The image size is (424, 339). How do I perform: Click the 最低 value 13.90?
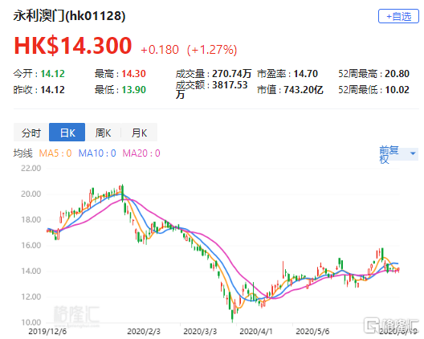point(133,90)
